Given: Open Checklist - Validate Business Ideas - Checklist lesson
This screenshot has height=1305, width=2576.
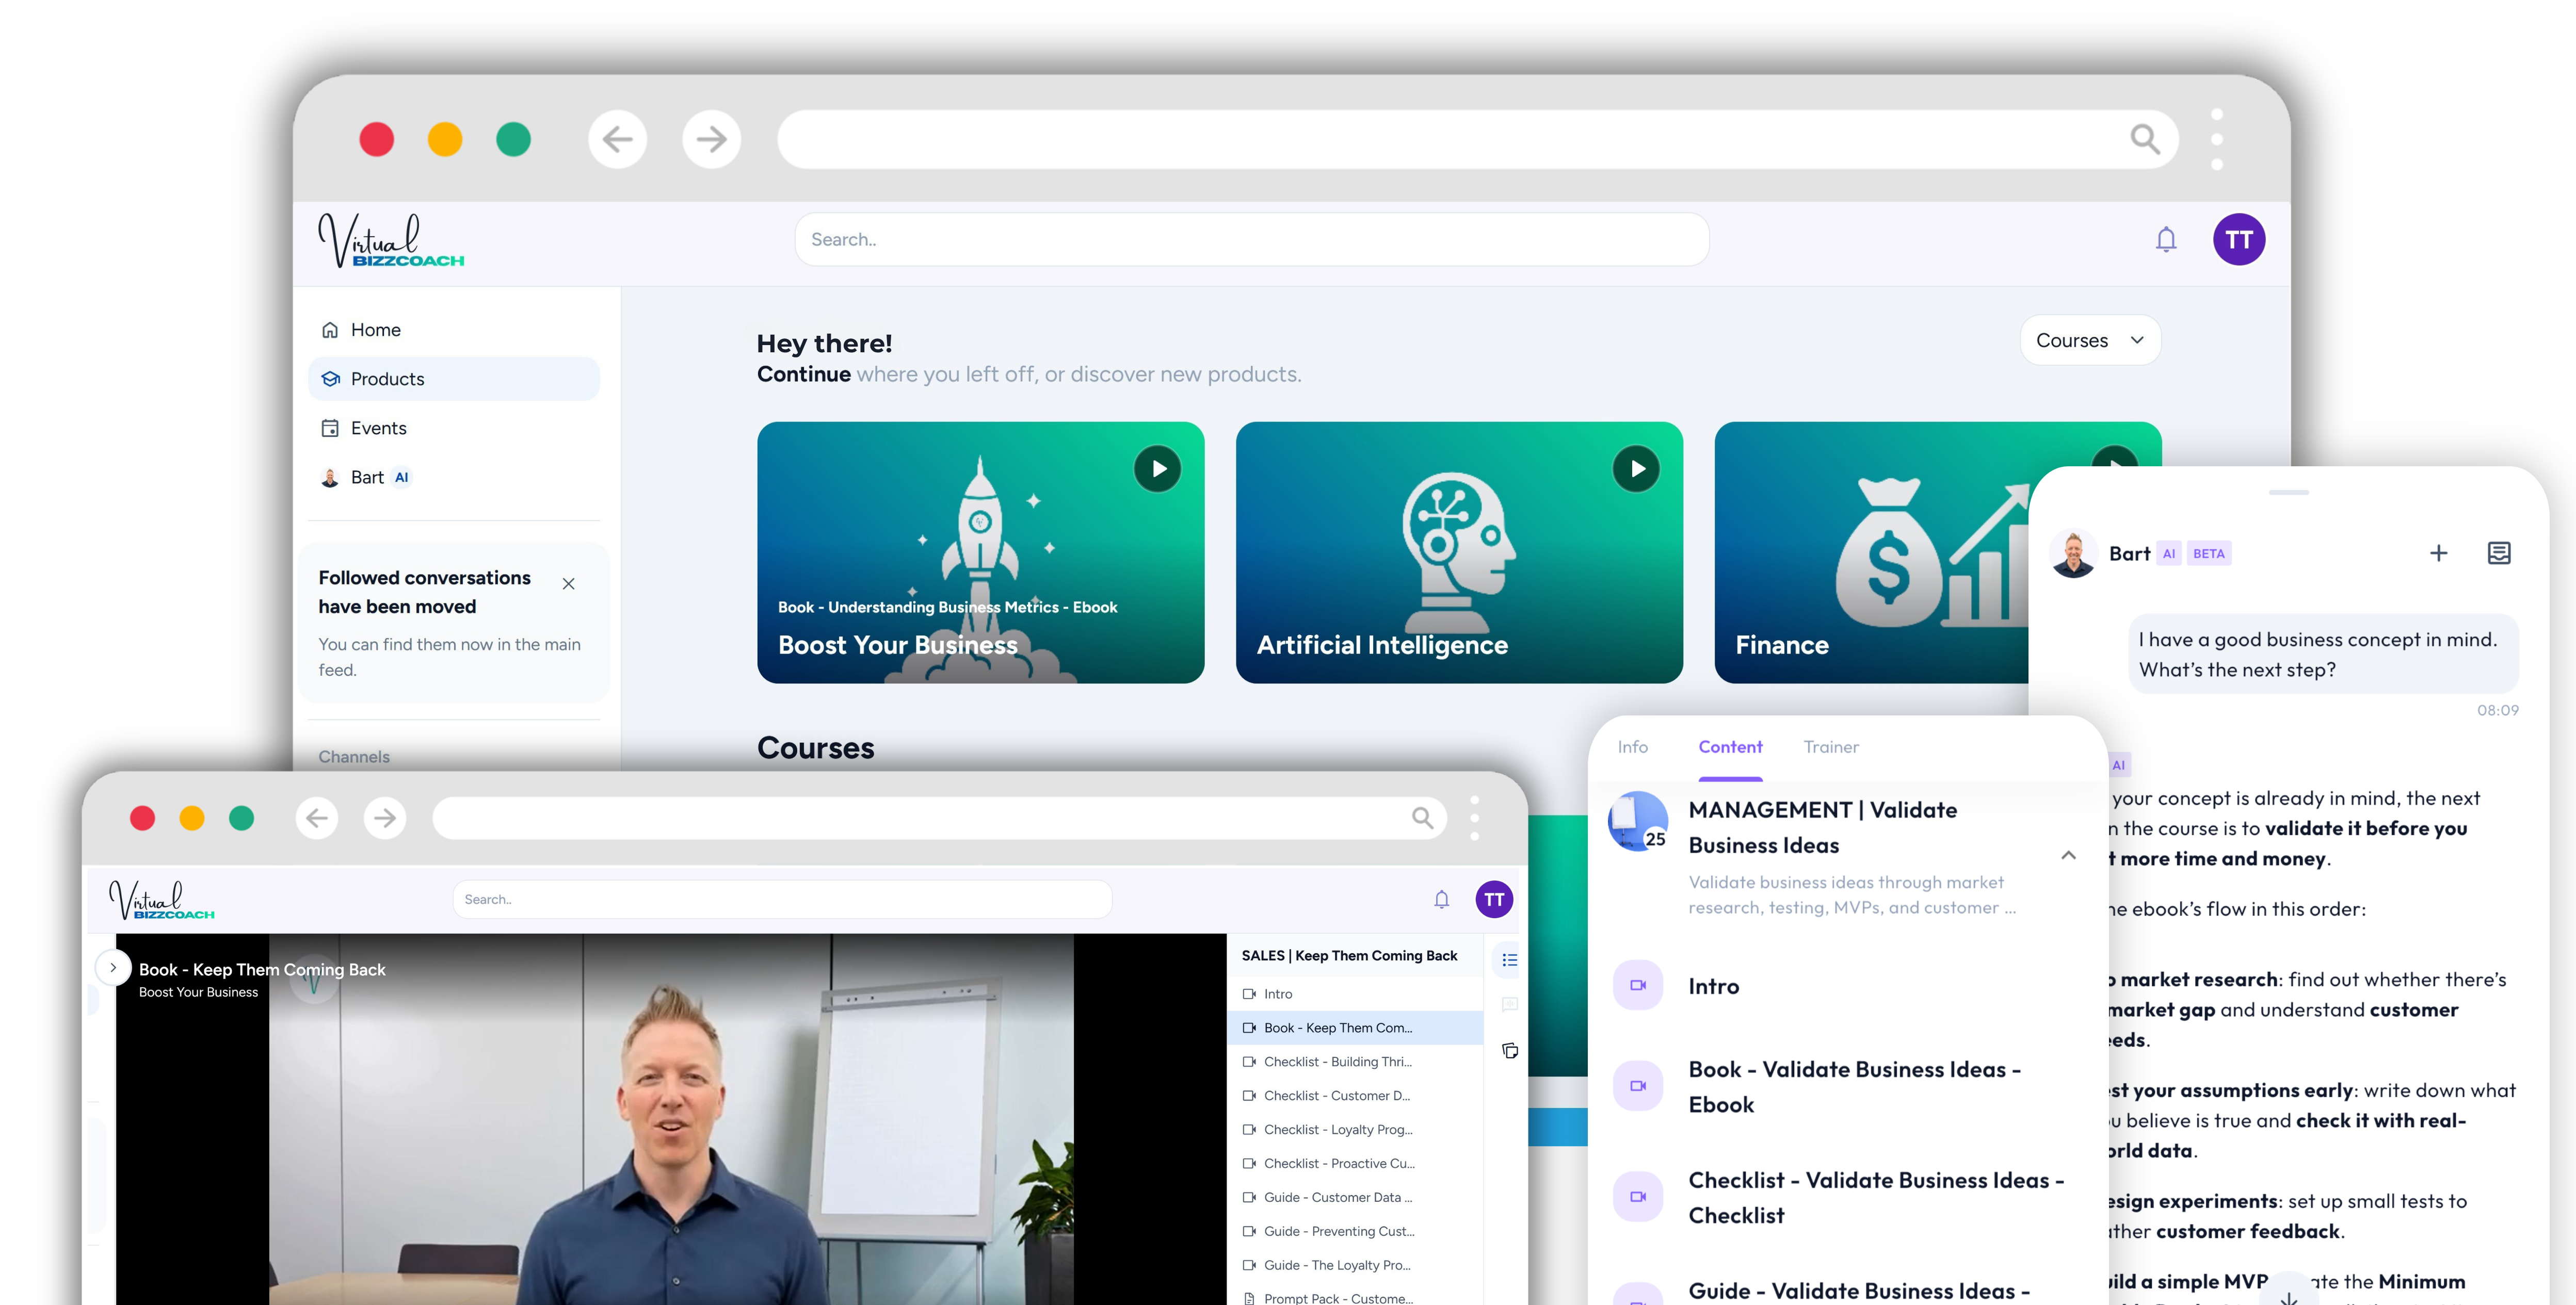Looking at the screenshot, I should 1847,1197.
